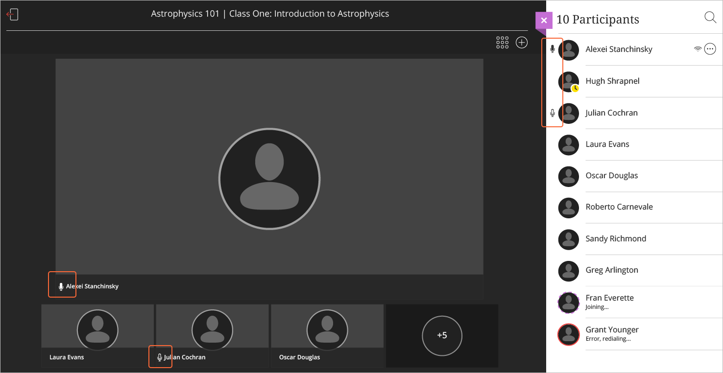Screen dimensions: 723x373
Task: Select Sandy Richmond in participants list
Action: 616,239
